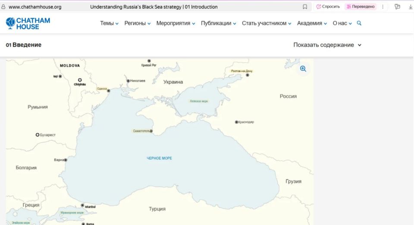Click the Chatham House logo
This screenshot has width=414, height=225.
pyautogui.click(x=28, y=23)
